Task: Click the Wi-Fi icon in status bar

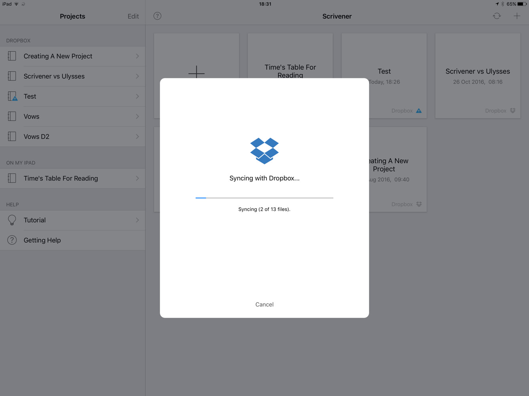Action: 16,4
